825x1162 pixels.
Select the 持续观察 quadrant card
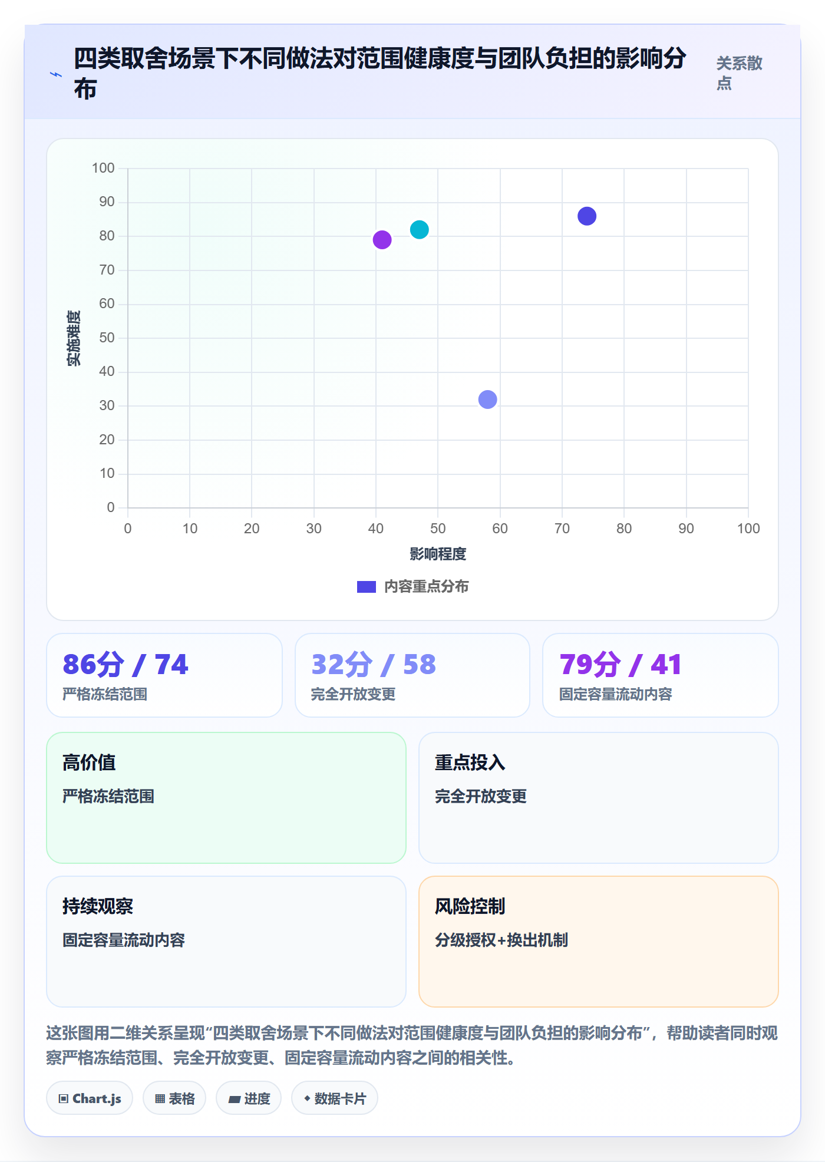226,942
